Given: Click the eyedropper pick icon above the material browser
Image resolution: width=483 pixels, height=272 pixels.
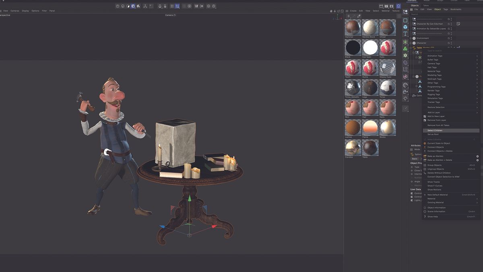Looking at the screenshot, I should pyautogui.click(x=359, y=16).
